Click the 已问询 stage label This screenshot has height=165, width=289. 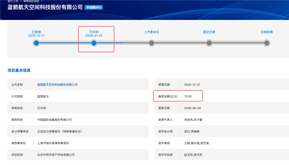pos(94,32)
